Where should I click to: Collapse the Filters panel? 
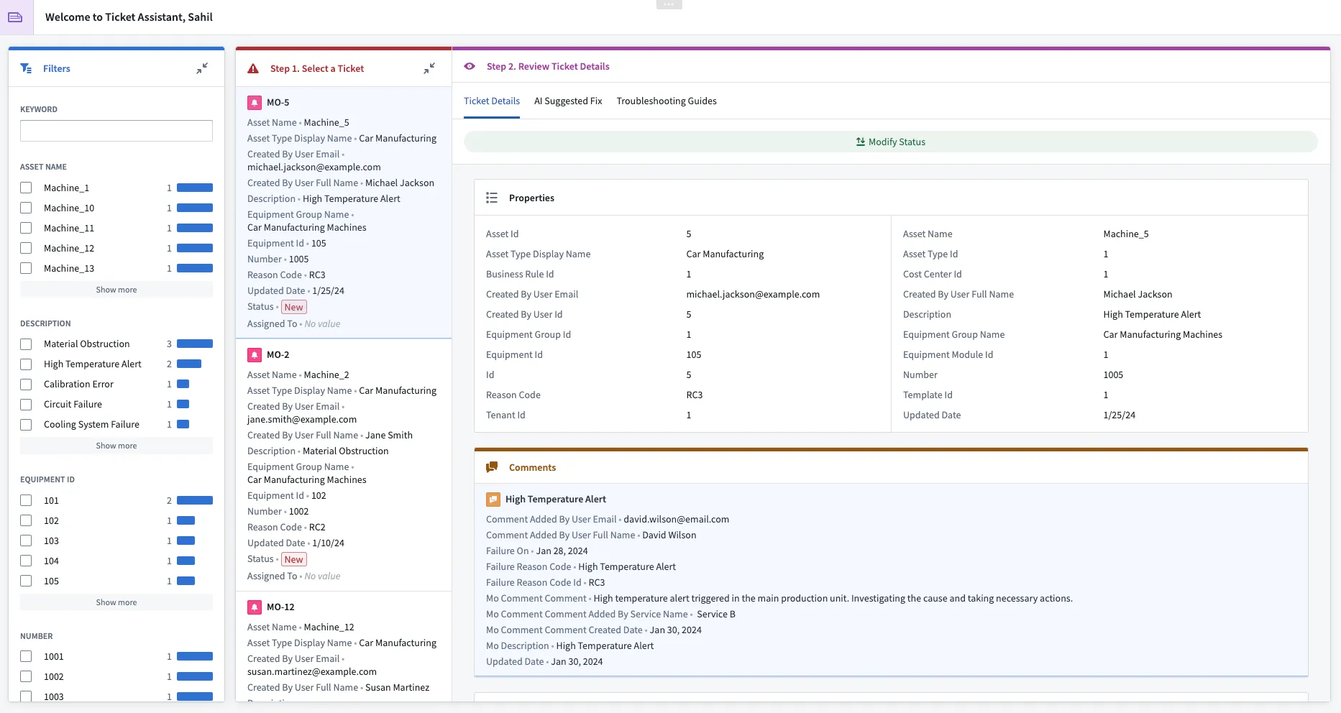point(202,68)
